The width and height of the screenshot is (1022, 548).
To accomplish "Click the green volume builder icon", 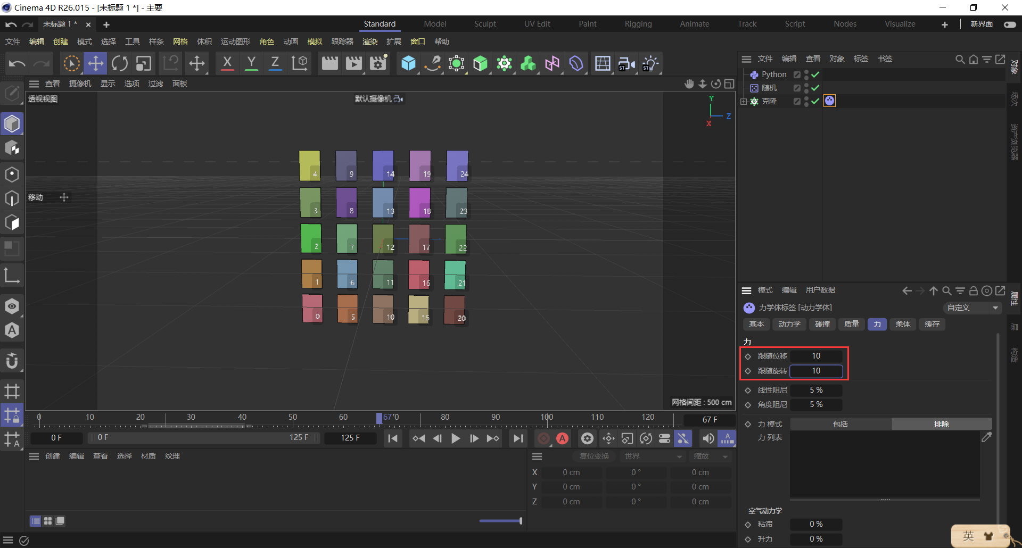I will (x=528, y=63).
